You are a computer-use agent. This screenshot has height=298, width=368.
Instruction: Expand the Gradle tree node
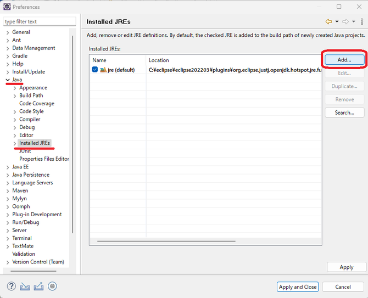tap(8, 57)
